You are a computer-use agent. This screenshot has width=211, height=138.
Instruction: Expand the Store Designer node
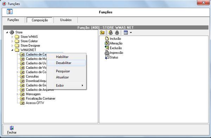(12, 45)
